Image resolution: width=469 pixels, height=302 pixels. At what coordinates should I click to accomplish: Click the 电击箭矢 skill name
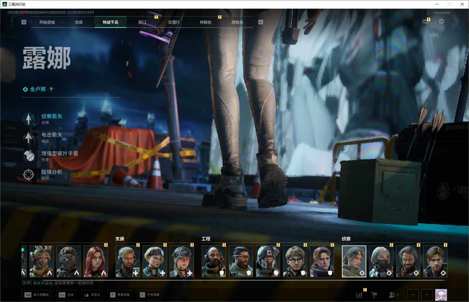52,135
